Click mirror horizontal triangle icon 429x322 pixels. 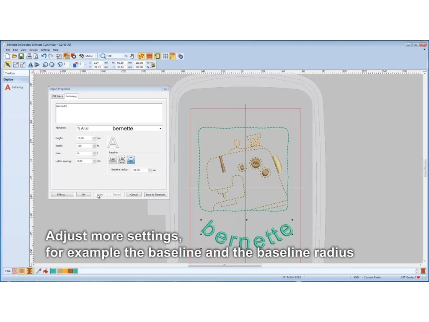coord(30,65)
